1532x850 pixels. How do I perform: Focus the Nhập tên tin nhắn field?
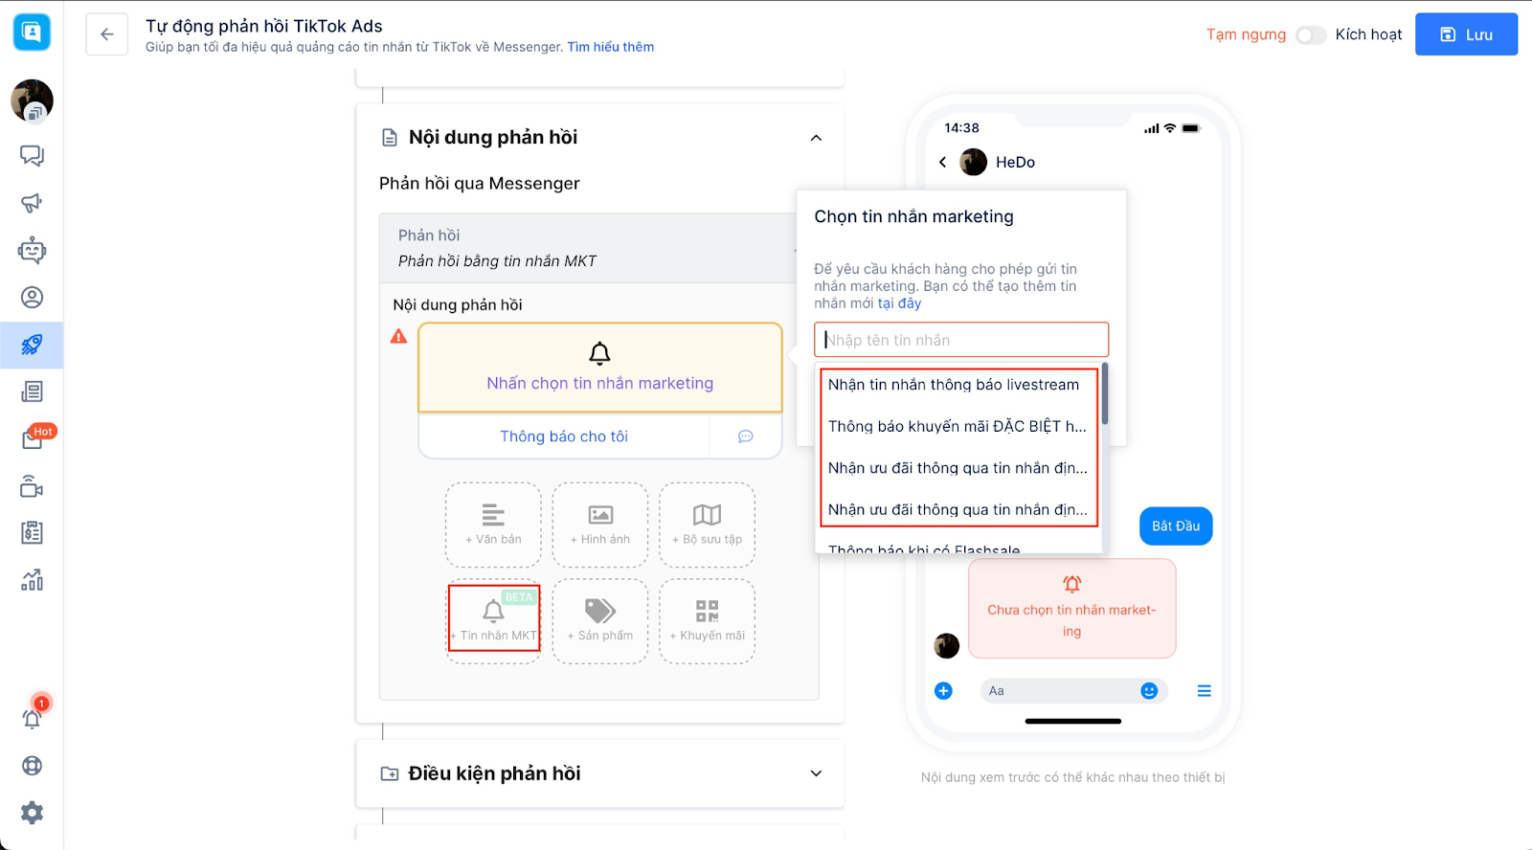click(961, 340)
